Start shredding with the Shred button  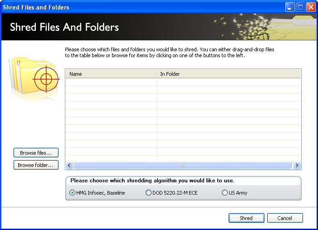(246, 218)
